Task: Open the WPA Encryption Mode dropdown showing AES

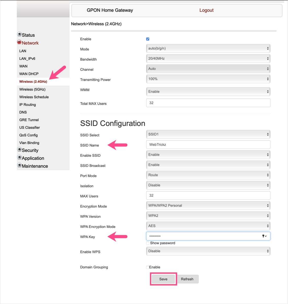Action: click(x=208, y=226)
